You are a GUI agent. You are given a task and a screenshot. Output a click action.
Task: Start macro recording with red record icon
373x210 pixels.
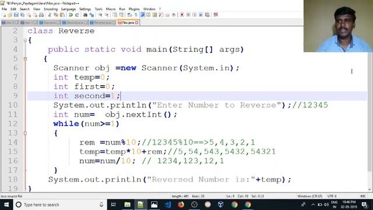coord(182,15)
